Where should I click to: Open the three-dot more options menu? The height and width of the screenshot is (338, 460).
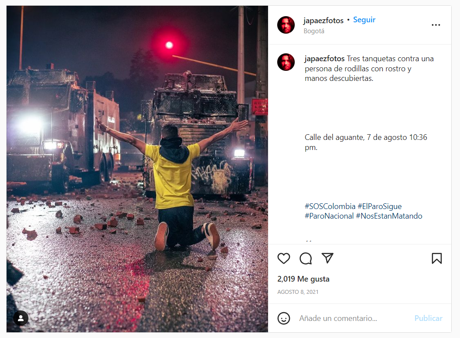[436, 25]
